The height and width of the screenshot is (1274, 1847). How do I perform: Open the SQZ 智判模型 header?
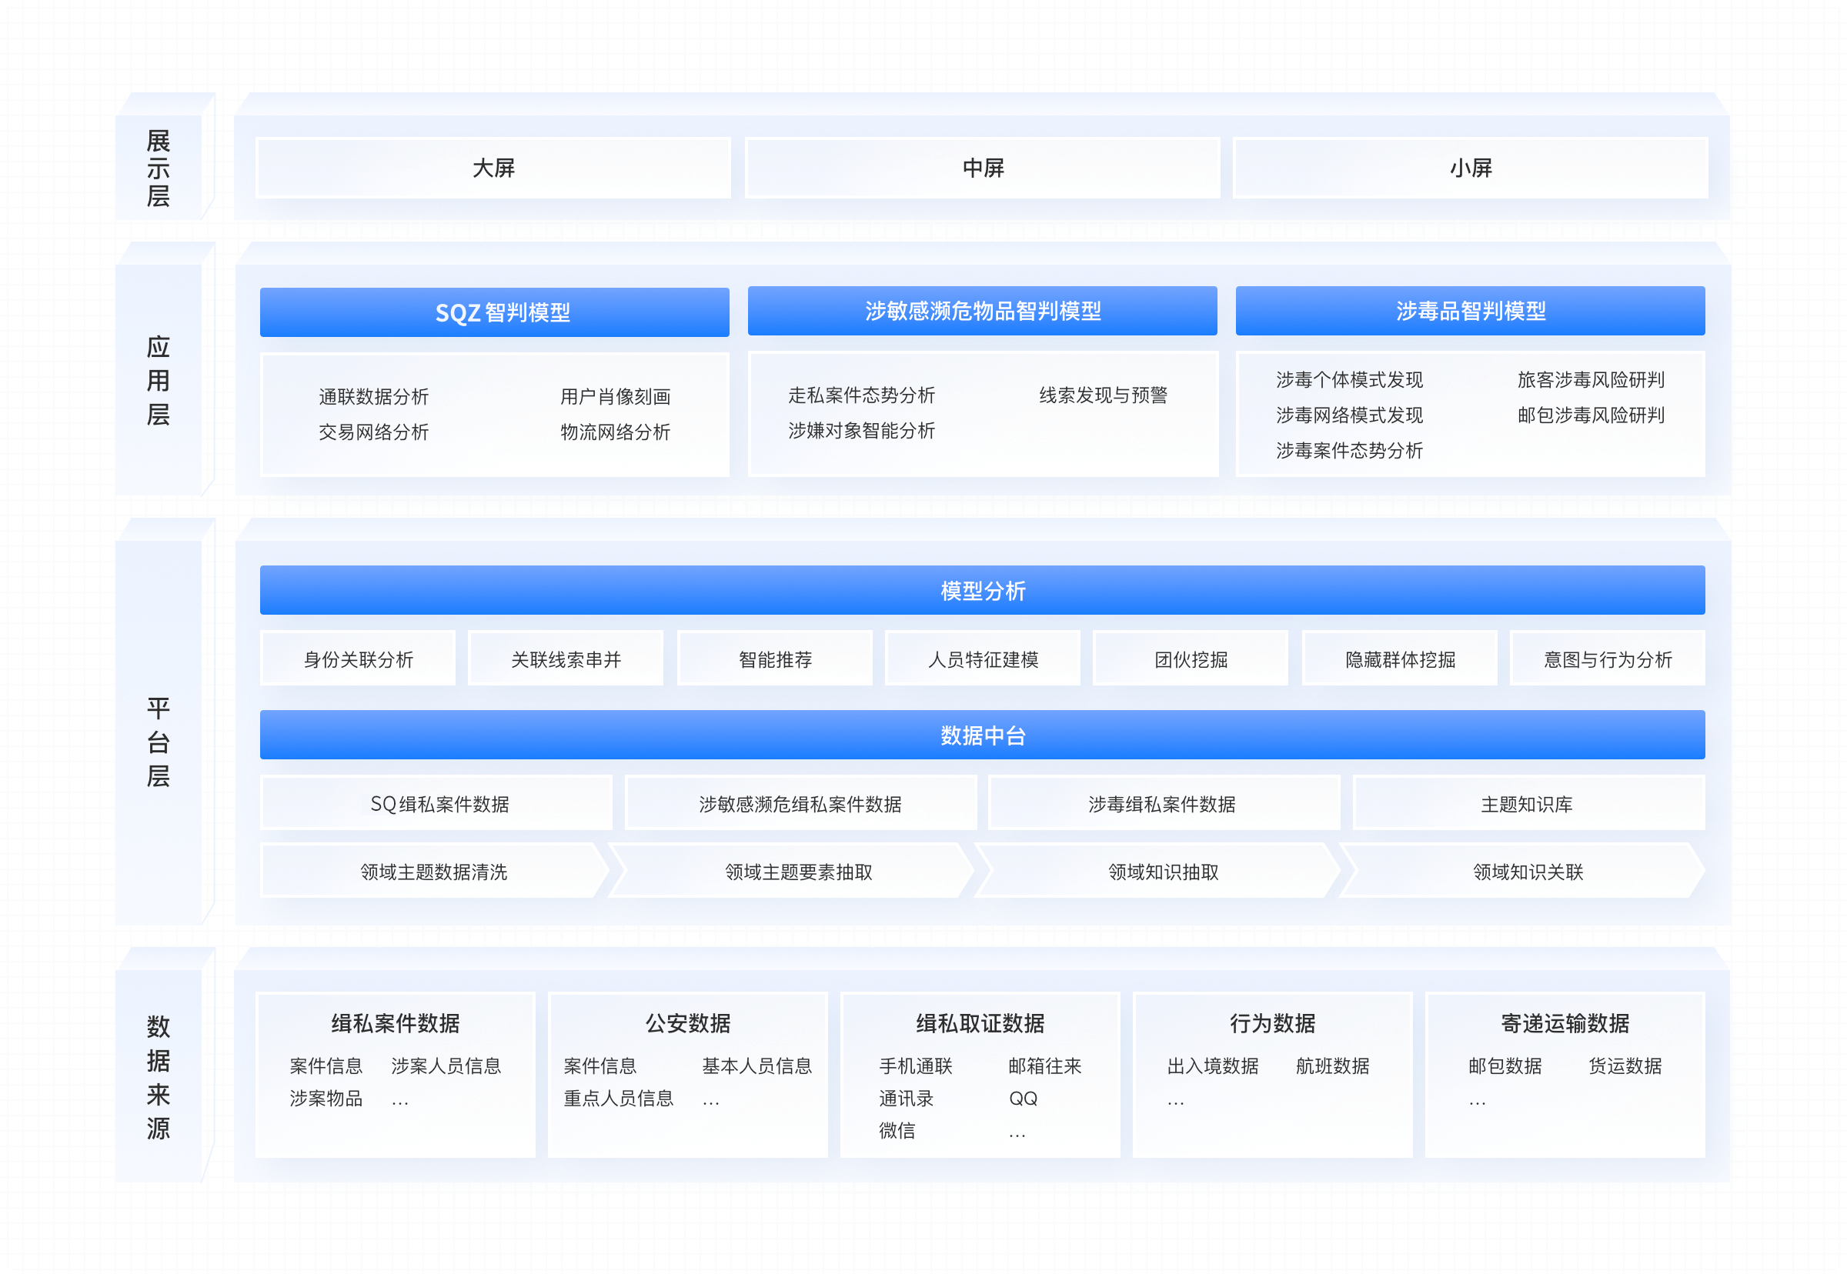(494, 312)
